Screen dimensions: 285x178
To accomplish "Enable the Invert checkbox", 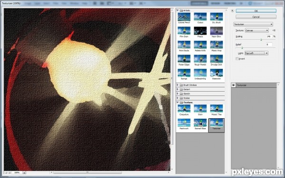I will [237, 59].
